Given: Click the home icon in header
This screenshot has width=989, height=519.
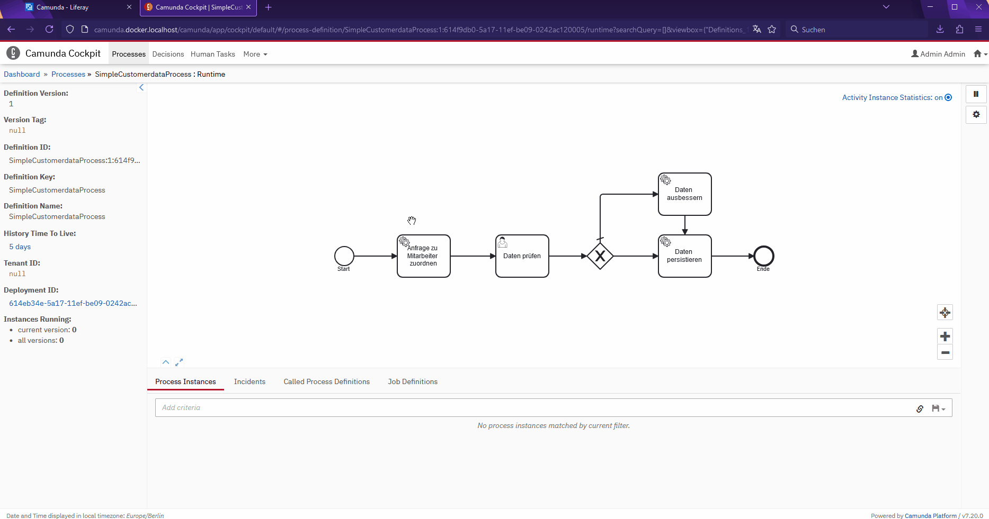Looking at the screenshot, I should pyautogui.click(x=978, y=54).
